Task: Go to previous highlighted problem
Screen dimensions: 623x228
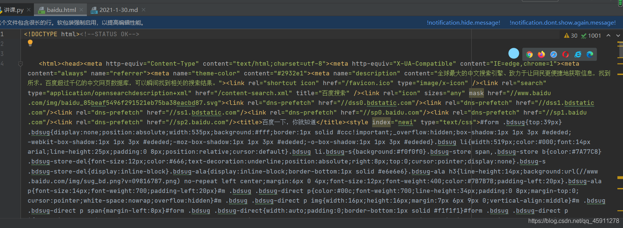Action: 608,35
